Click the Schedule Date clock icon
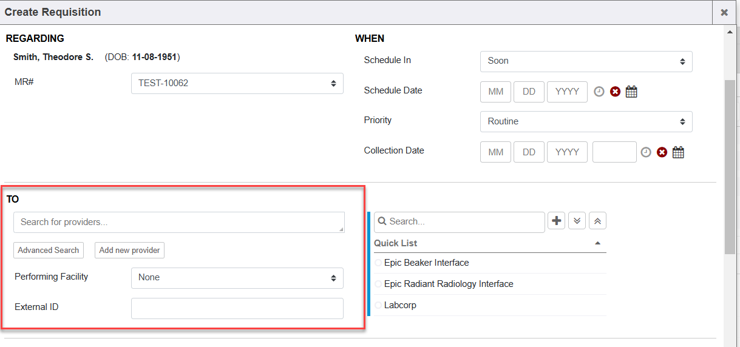The width and height of the screenshot is (740, 347). tap(599, 92)
